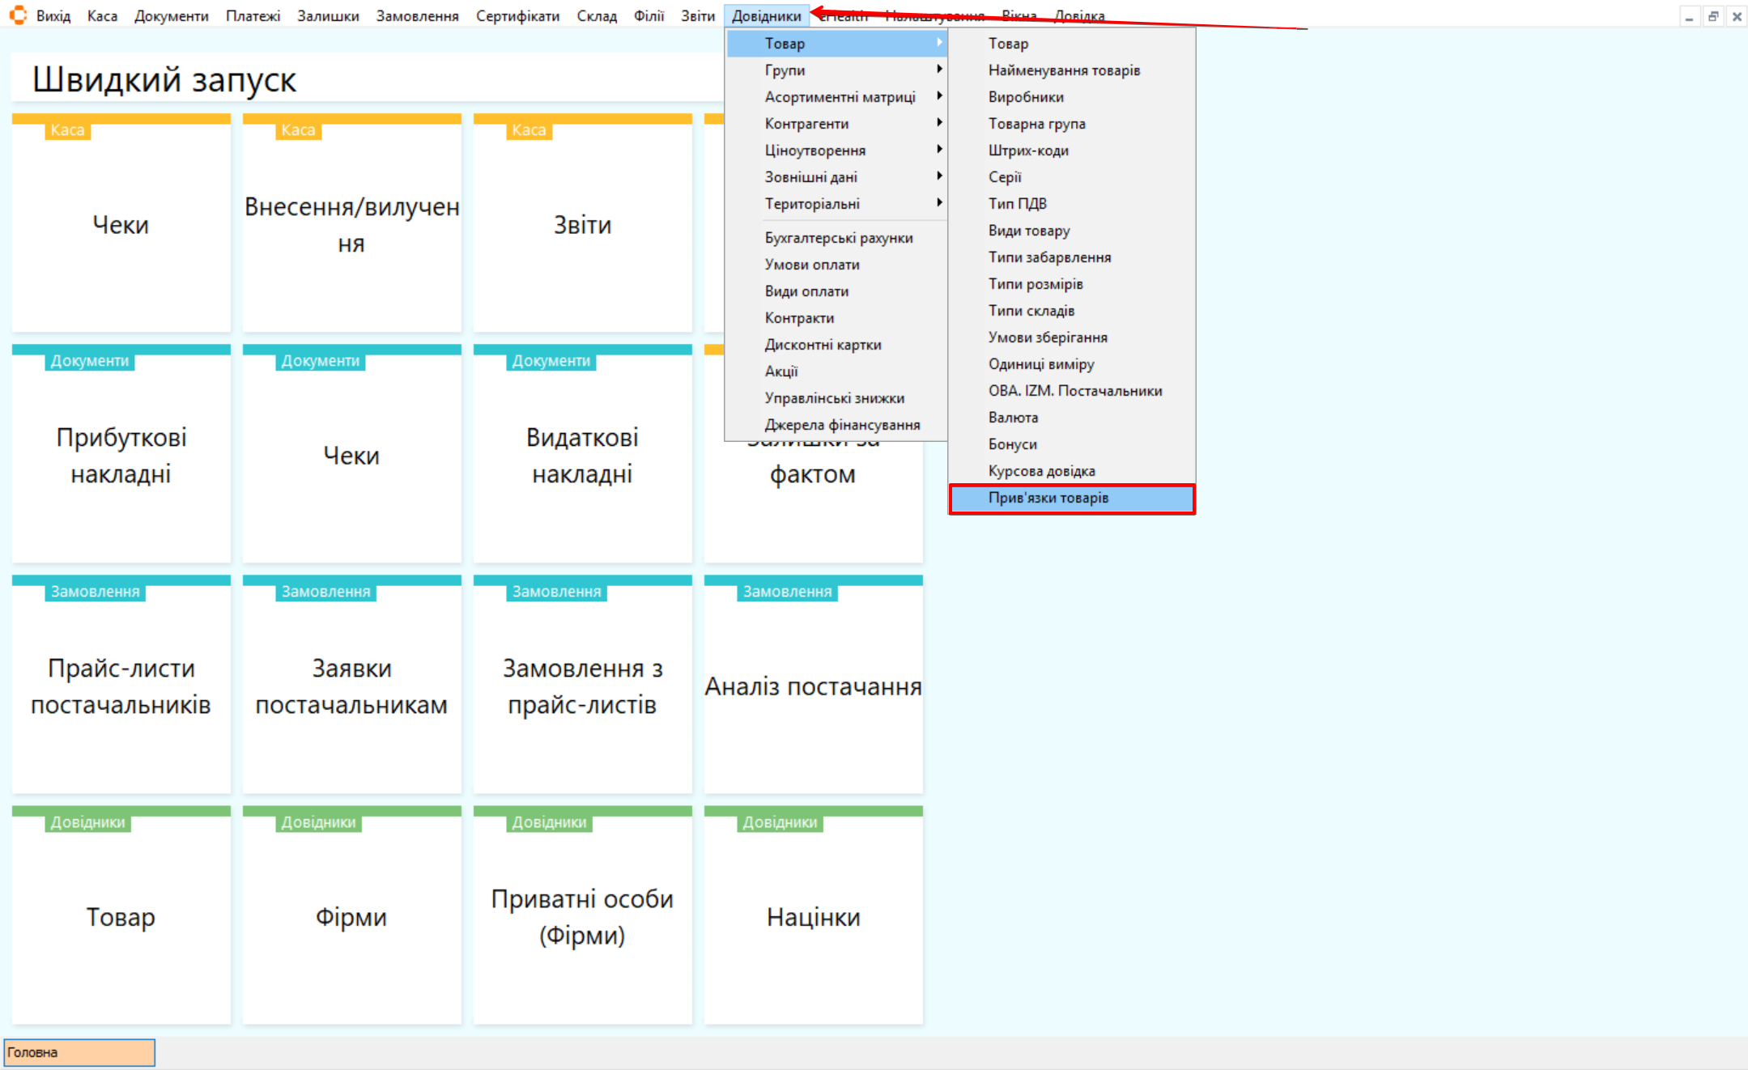Choose Виробники in the submenu
The width and height of the screenshot is (1748, 1070).
[1026, 96]
